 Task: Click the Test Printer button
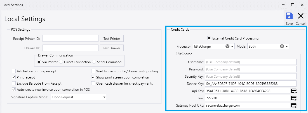112,38
